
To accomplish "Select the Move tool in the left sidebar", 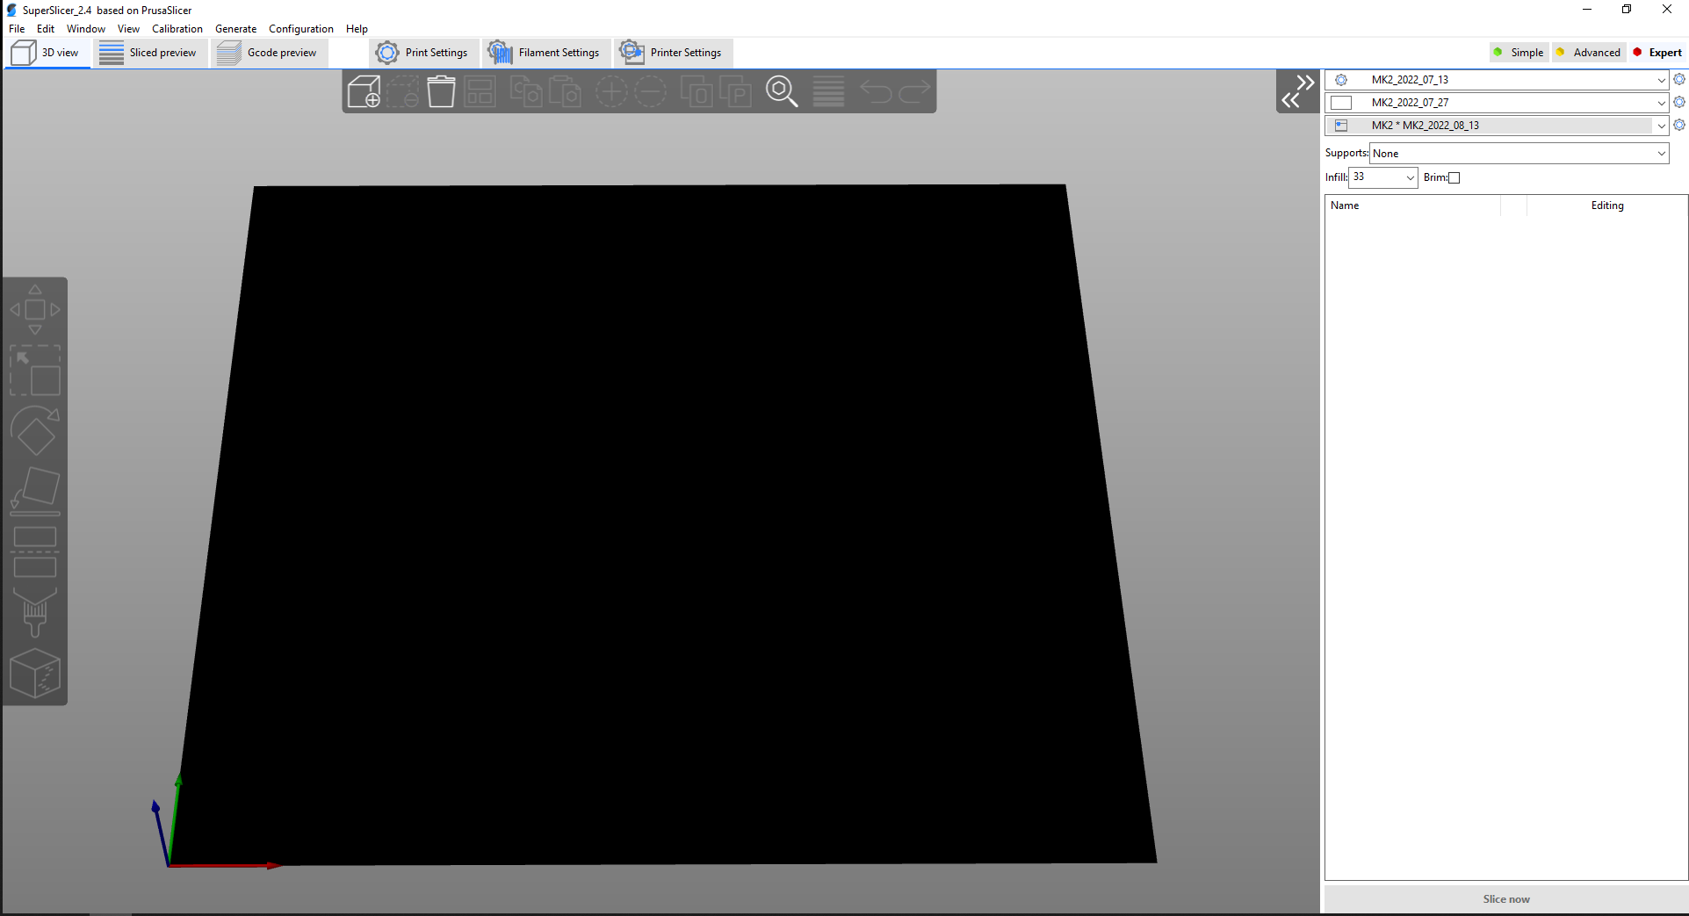I will 35,307.
